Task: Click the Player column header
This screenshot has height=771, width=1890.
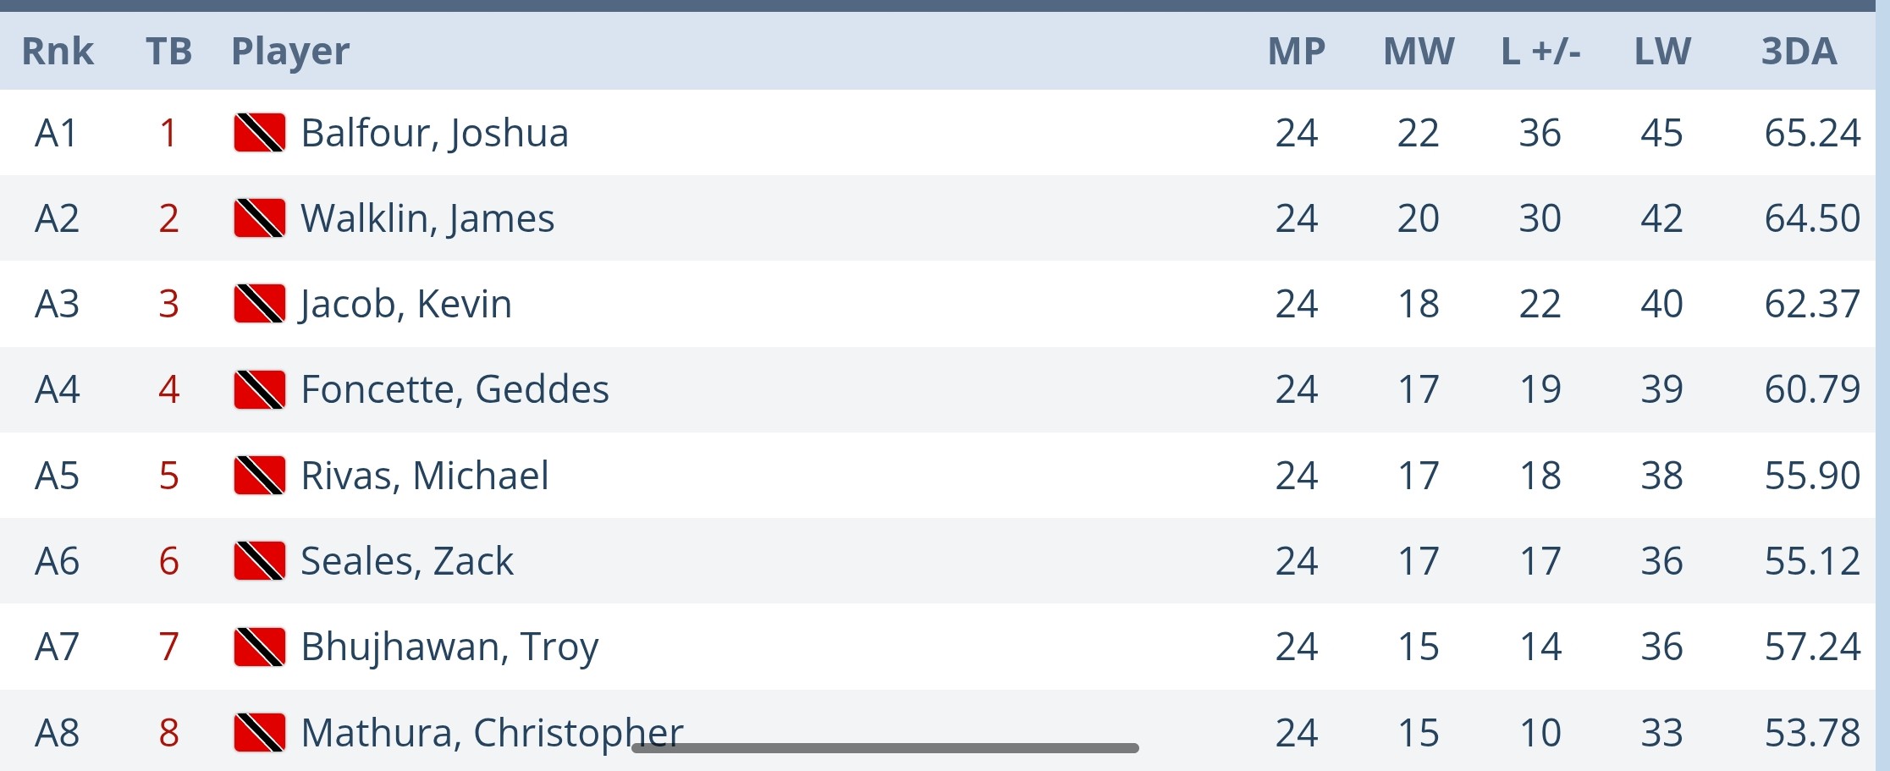Action: click(x=290, y=52)
